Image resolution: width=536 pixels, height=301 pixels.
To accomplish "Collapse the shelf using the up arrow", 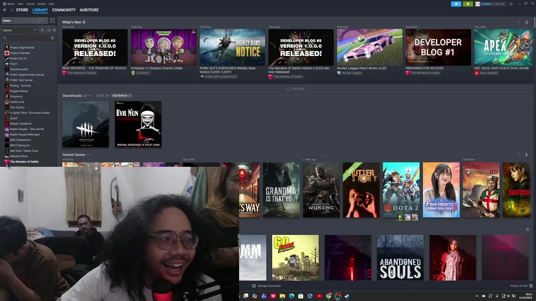I will tap(527, 230).
